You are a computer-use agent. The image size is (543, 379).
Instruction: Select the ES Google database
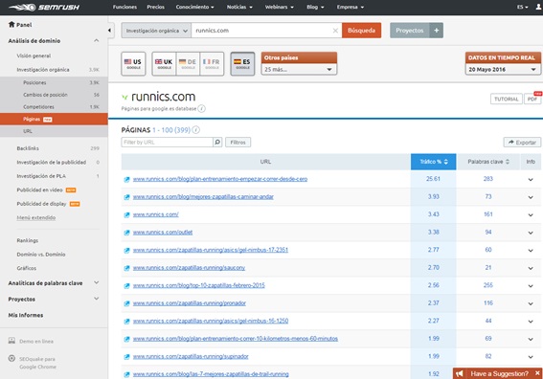[x=242, y=63]
